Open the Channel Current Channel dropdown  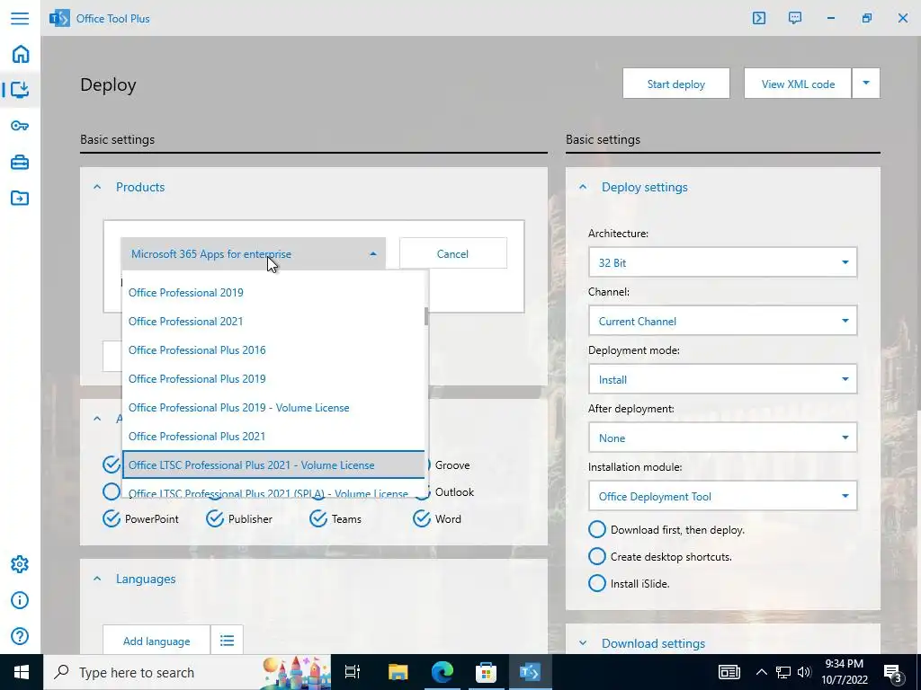[x=722, y=321]
